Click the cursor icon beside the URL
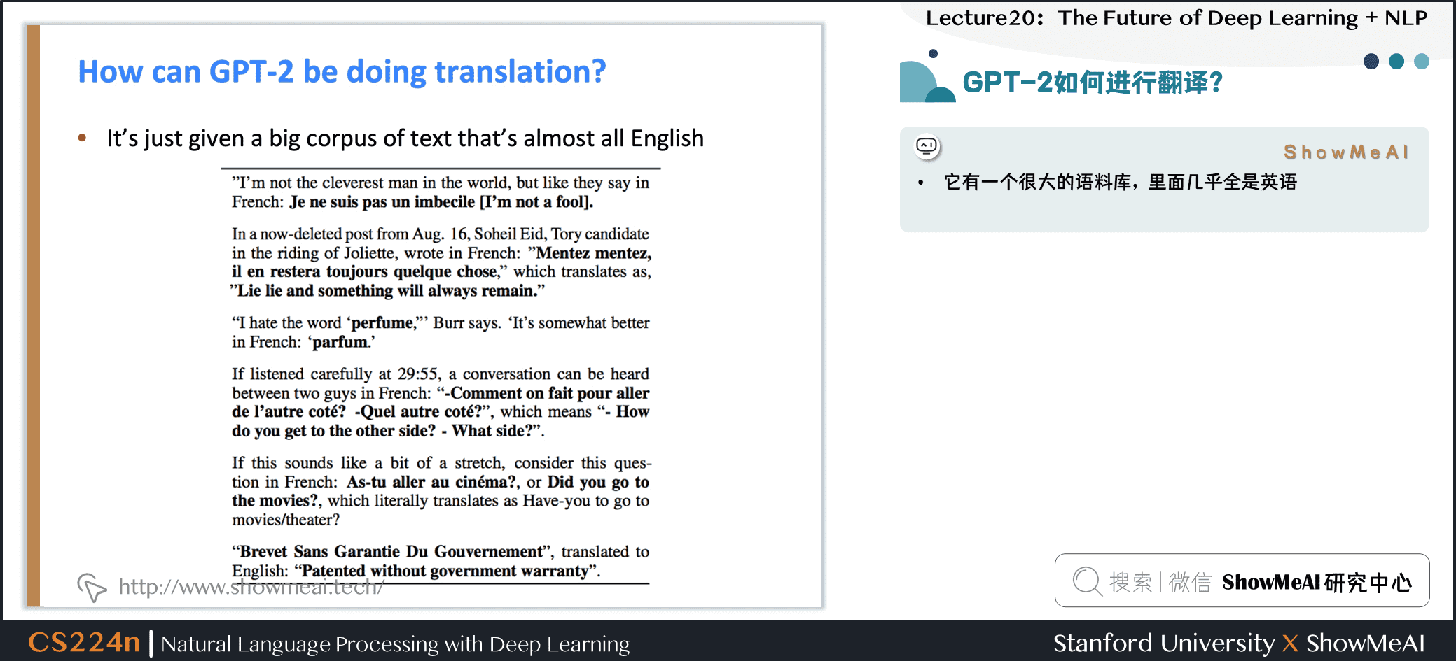This screenshot has height=661, width=1456. tap(92, 587)
